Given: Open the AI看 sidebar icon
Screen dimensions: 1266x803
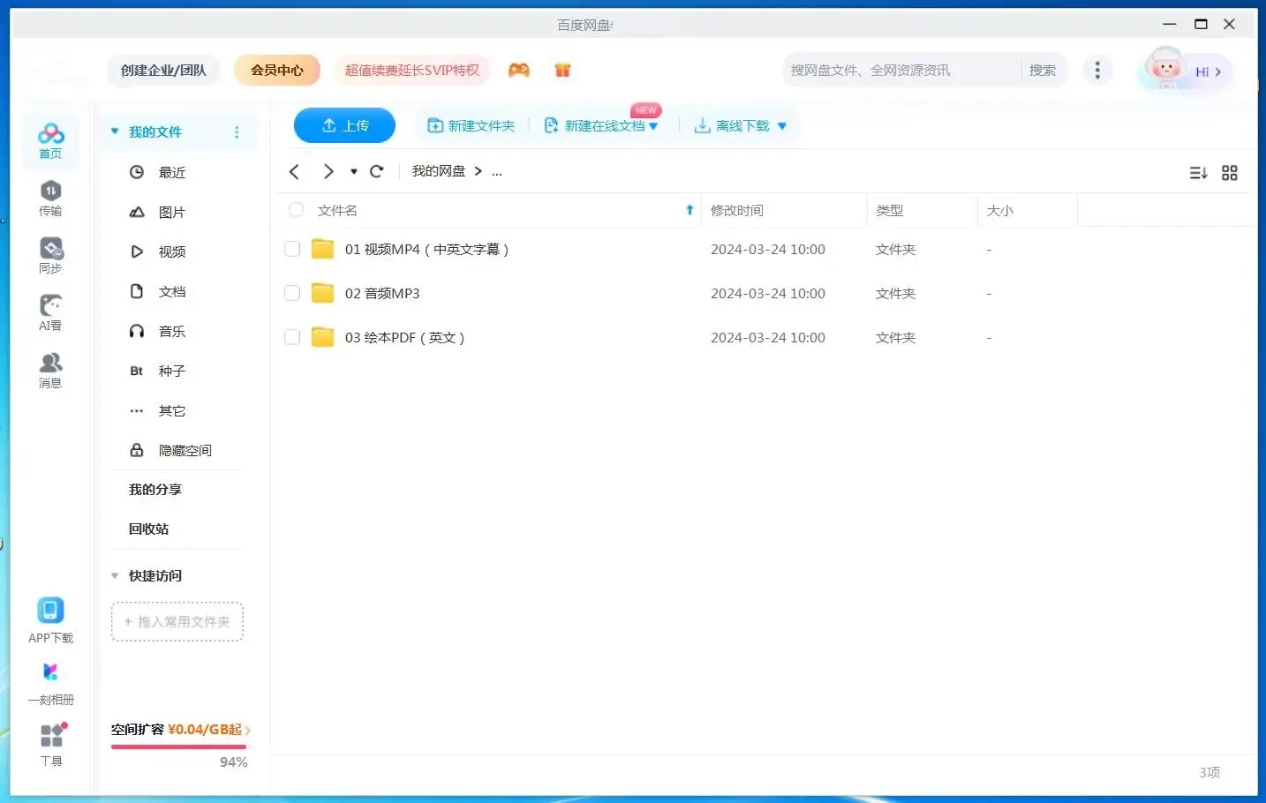Looking at the screenshot, I should pyautogui.click(x=50, y=312).
